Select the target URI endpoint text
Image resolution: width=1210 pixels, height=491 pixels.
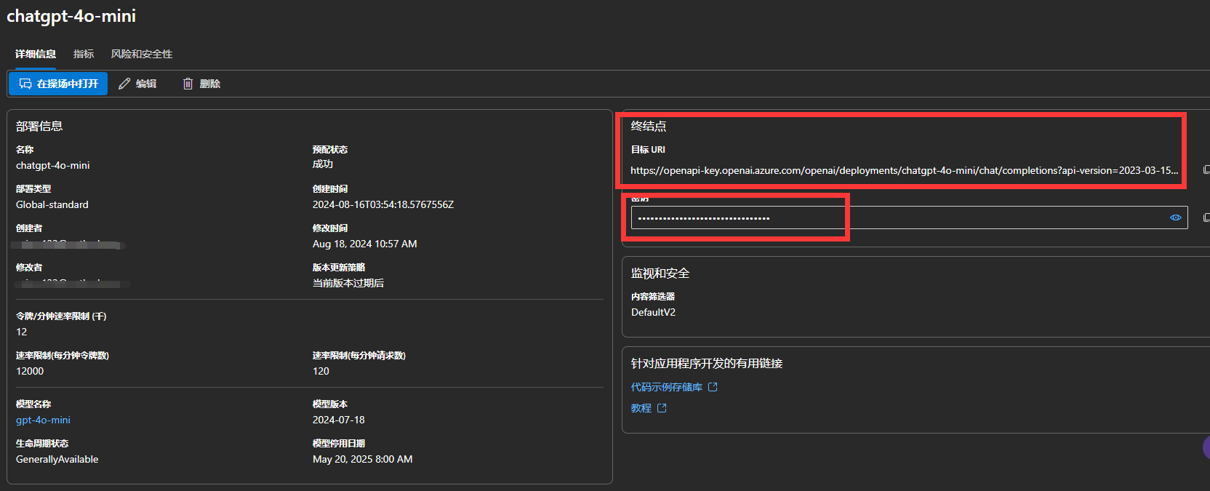tap(904, 170)
